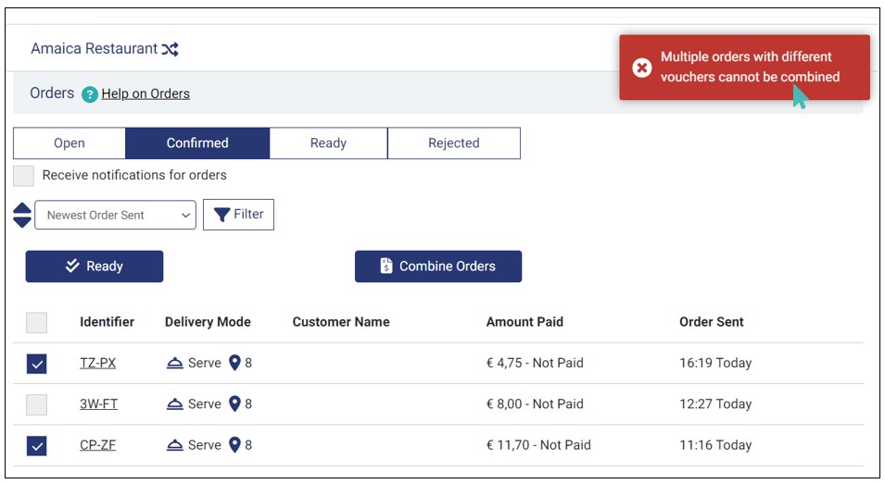
Task: Click the 12:27 Today timestamp
Action: point(715,404)
